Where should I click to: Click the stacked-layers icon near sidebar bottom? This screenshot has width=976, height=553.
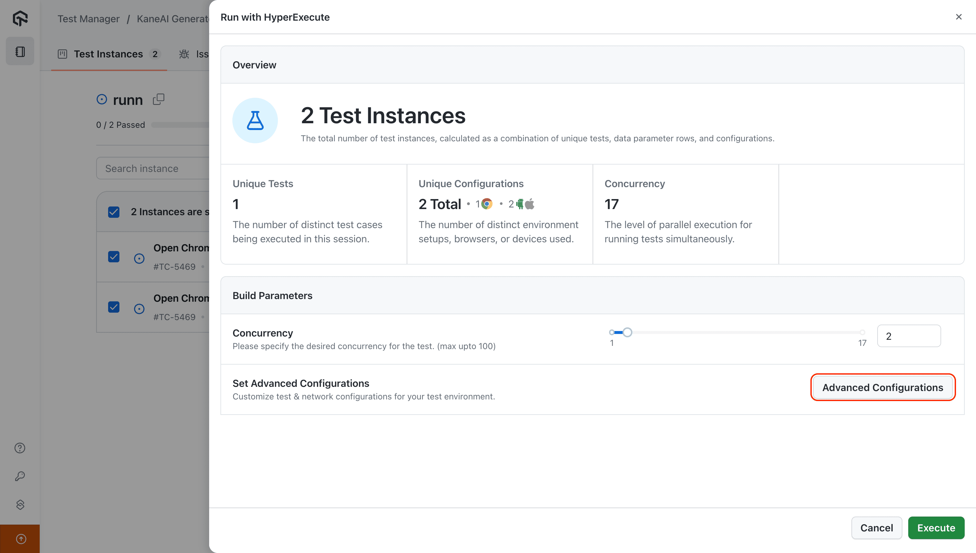tap(19, 505)
